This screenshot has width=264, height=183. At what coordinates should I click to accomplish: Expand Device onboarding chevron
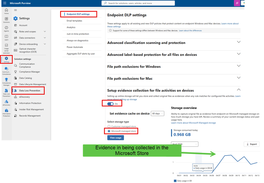pyautogui.click(x=45, y=44)
